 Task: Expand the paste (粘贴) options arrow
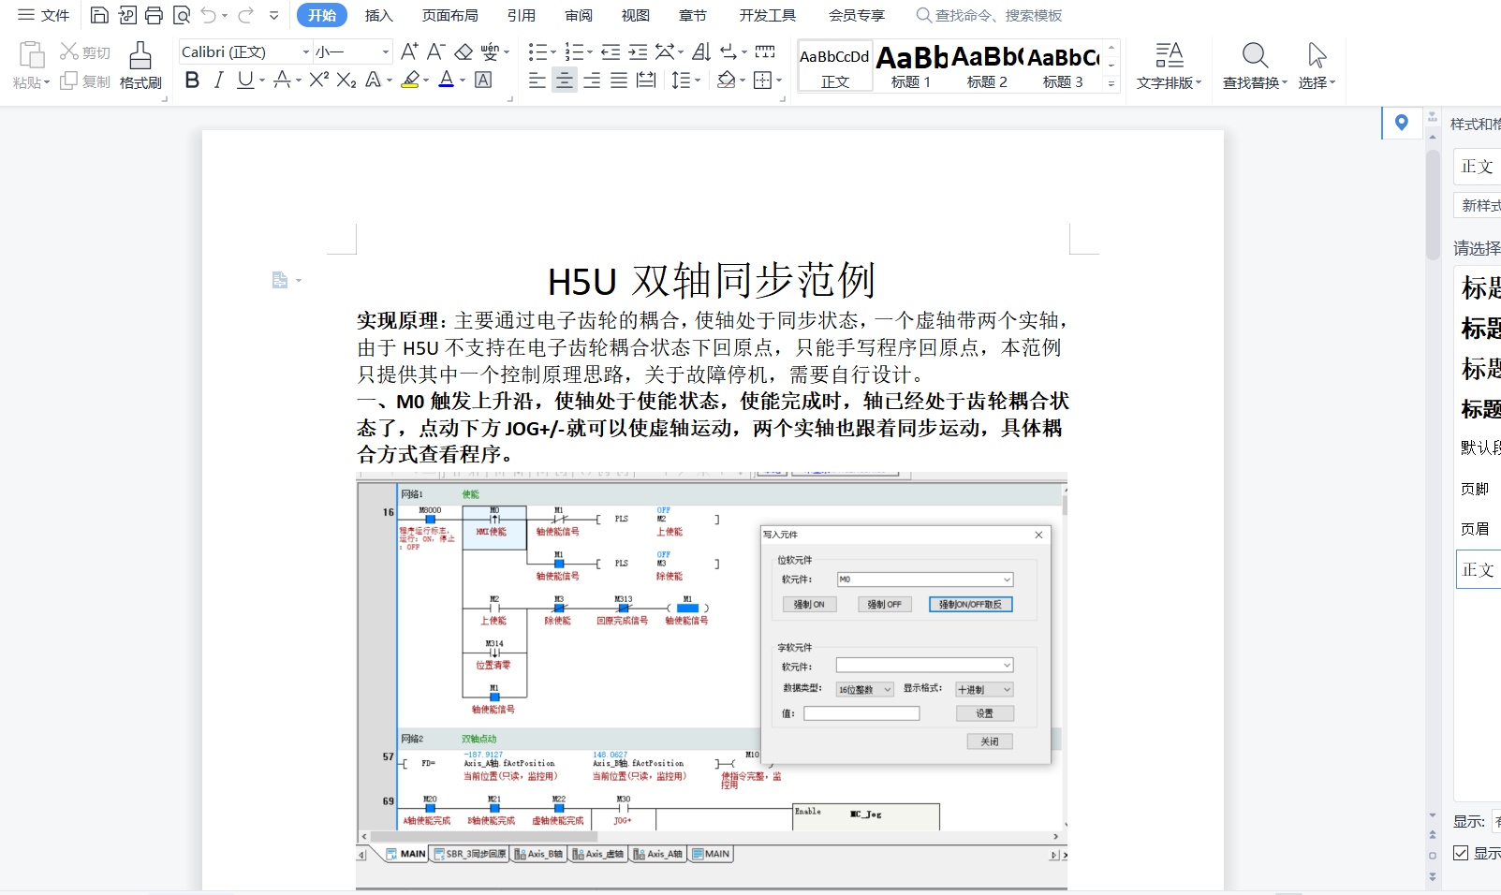pos(46,83)
